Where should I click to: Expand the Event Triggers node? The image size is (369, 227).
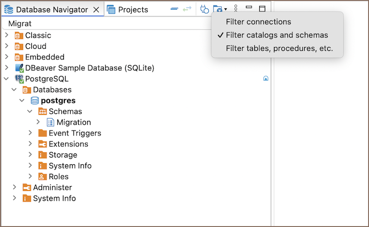click(30, 133)
